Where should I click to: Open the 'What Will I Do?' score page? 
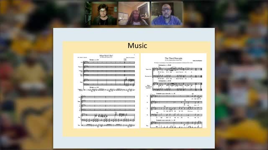click(106, 91)
